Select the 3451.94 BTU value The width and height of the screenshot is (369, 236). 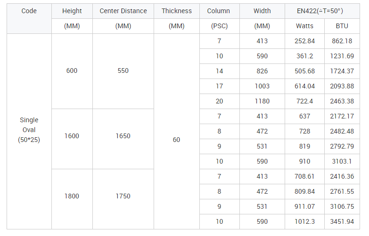342,221
